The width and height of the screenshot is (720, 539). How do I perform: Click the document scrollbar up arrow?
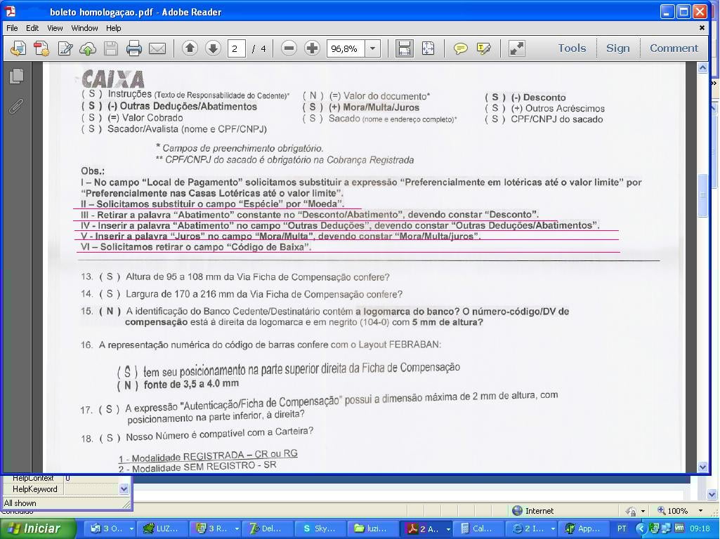coord(702,68)
